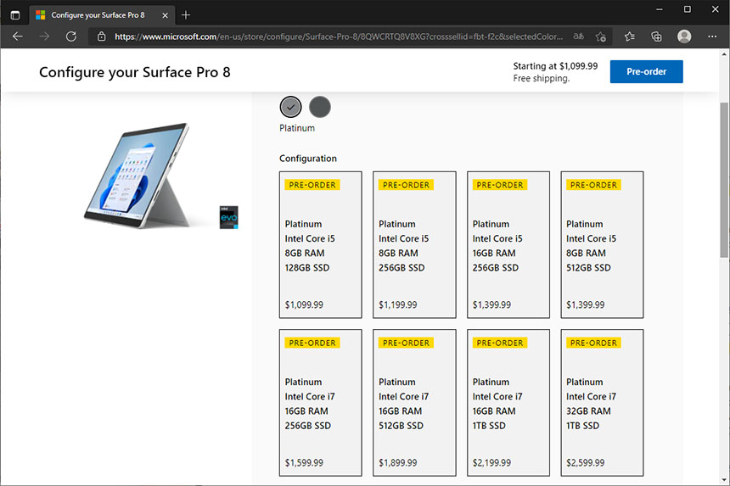Choose i7 16GB RAM 256GB SSD configuration

(x=320, y=403)
